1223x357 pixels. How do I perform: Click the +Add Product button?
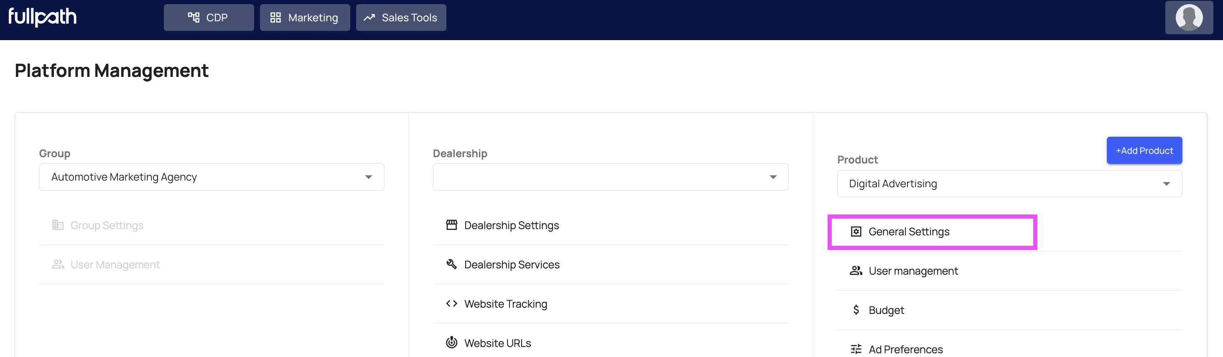pyautogui.click(x=1144, y=150)
